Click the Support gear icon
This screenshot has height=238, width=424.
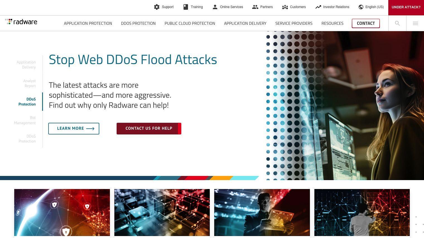click(157, 7)
